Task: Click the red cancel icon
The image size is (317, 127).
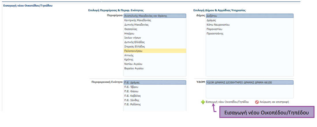Action: coord(257,102)
